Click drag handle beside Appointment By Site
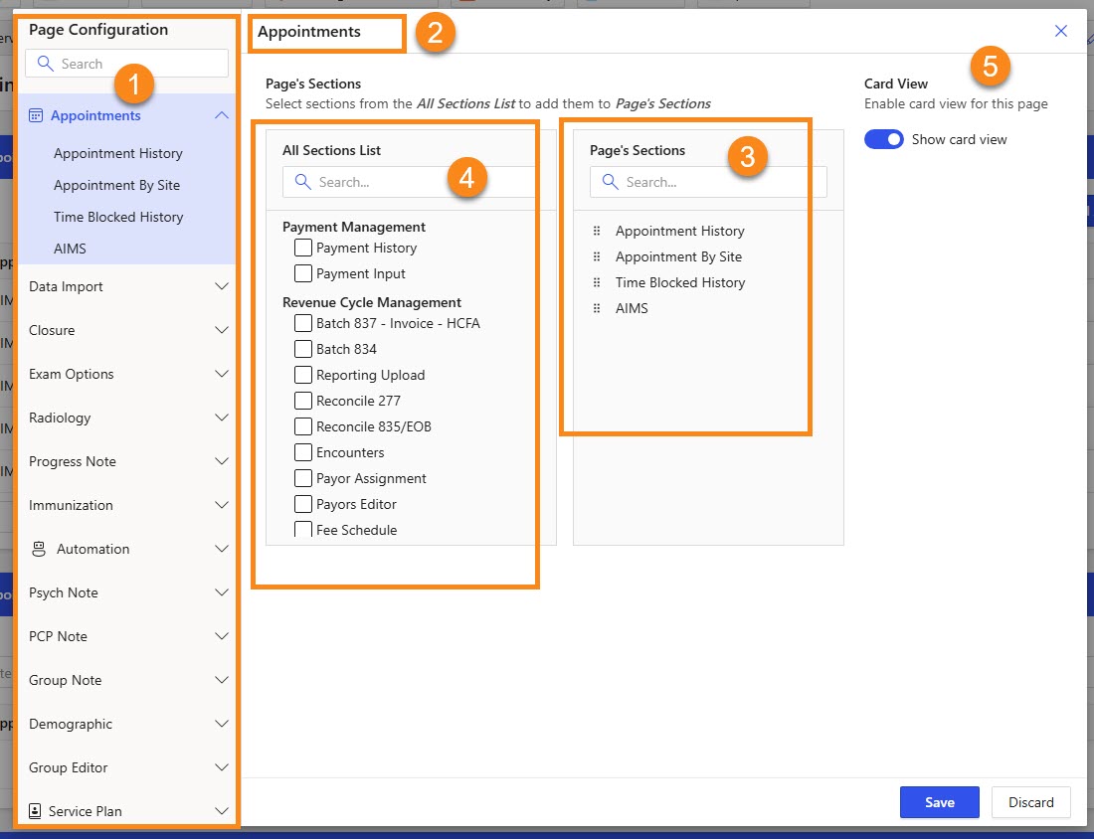 (597, 256)
